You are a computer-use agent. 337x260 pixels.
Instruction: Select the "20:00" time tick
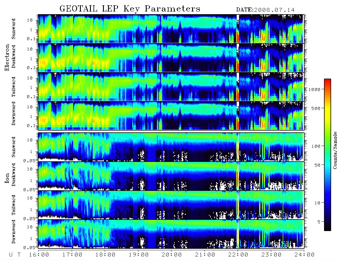click(x=172, y=255)
